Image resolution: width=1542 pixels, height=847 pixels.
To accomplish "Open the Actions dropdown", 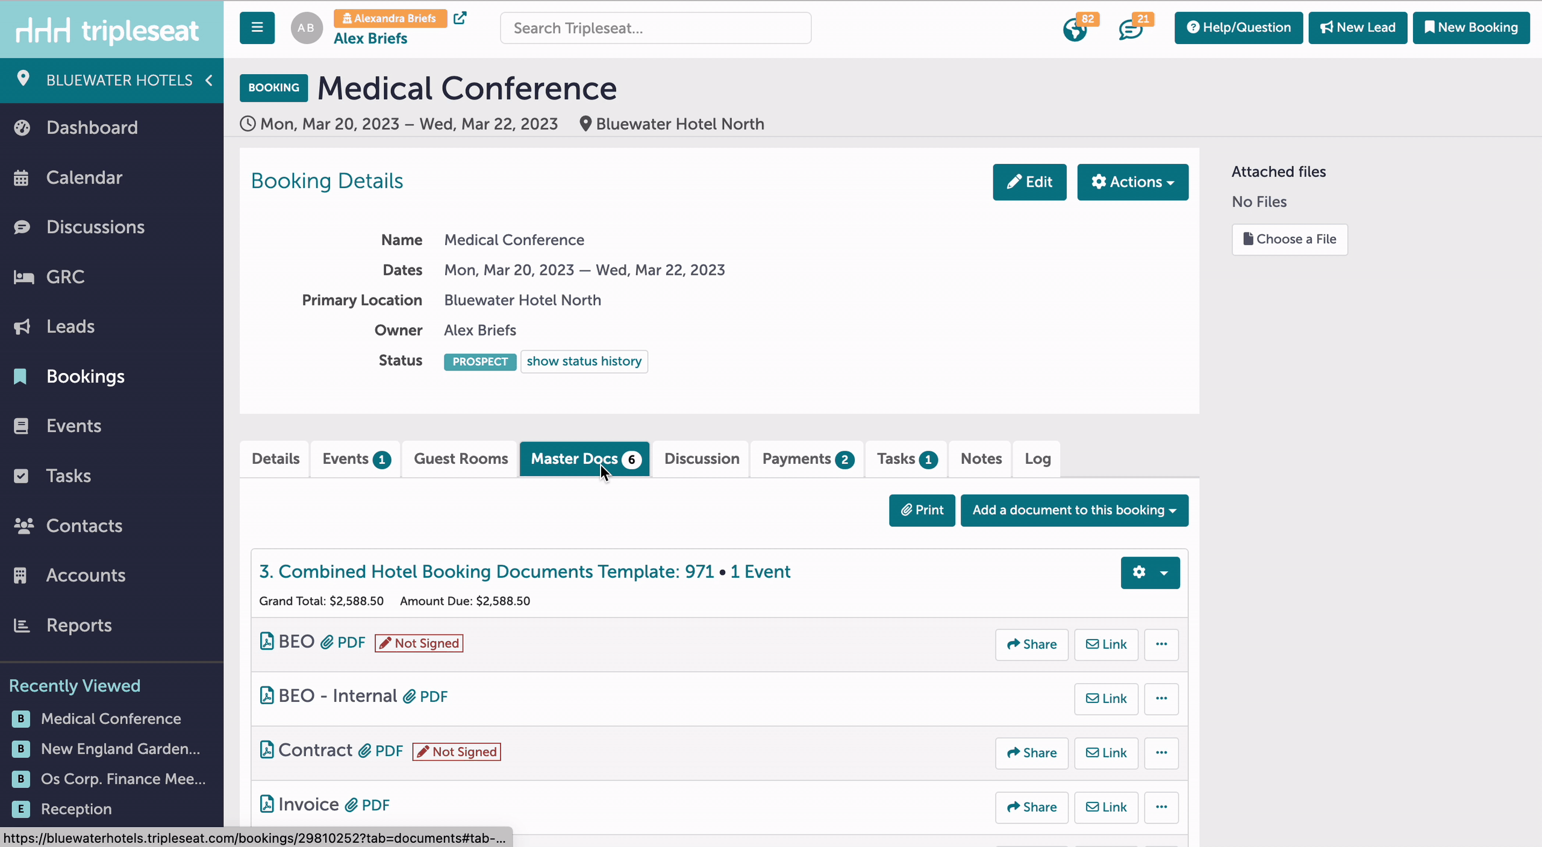I will tap(1132, 182).
